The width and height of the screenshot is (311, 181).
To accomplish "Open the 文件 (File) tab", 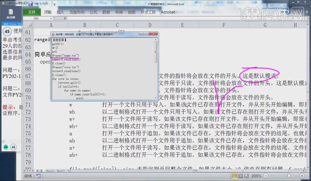I will 32,12.
